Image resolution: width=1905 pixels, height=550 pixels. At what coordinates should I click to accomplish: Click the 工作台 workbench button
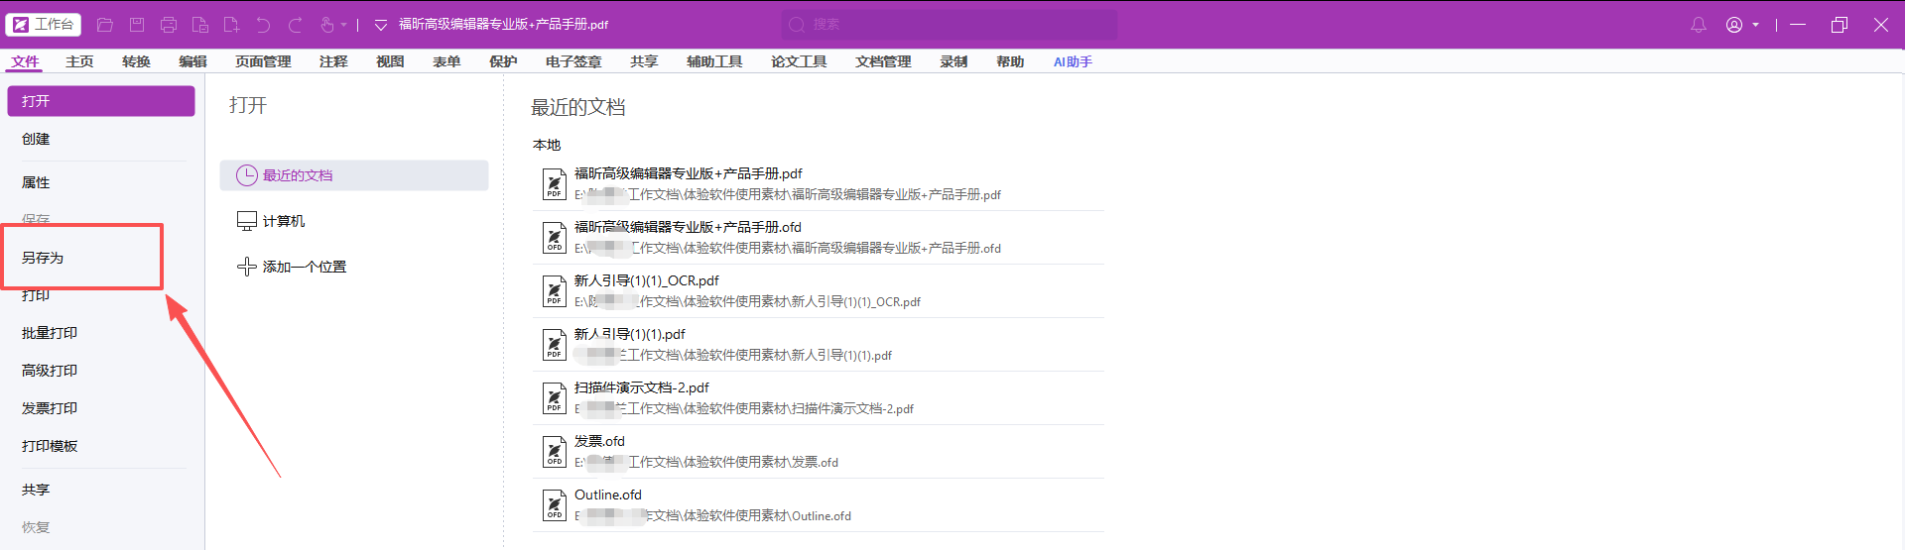(45, 24)
